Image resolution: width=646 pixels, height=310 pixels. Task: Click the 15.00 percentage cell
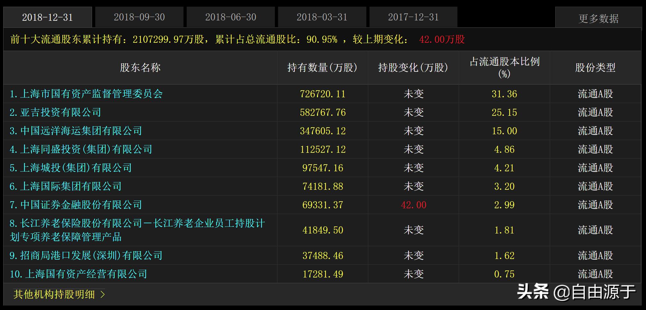tap(504, 131)
